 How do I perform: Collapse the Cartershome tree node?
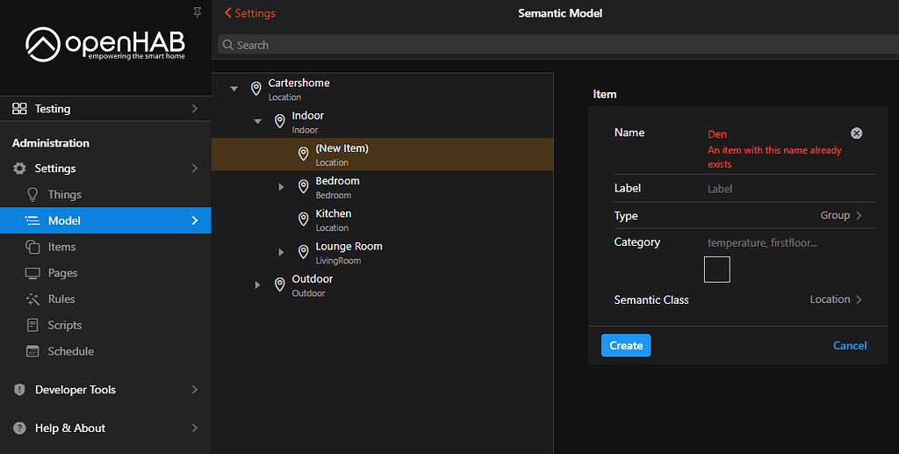(234, 89)
